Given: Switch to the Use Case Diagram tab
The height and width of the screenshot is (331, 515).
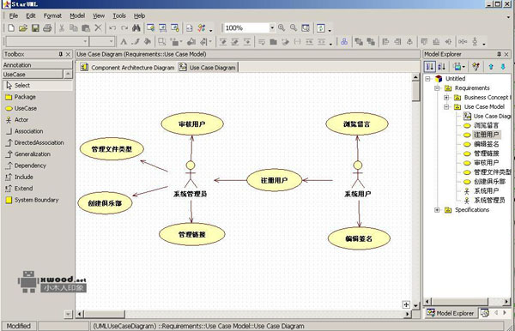Looking at the screenshot, I should 208,68.
